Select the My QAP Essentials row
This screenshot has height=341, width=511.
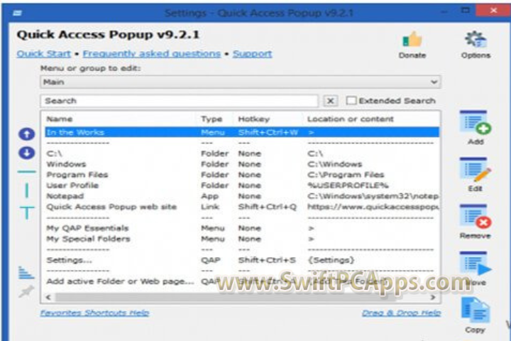tap(242, 228)
